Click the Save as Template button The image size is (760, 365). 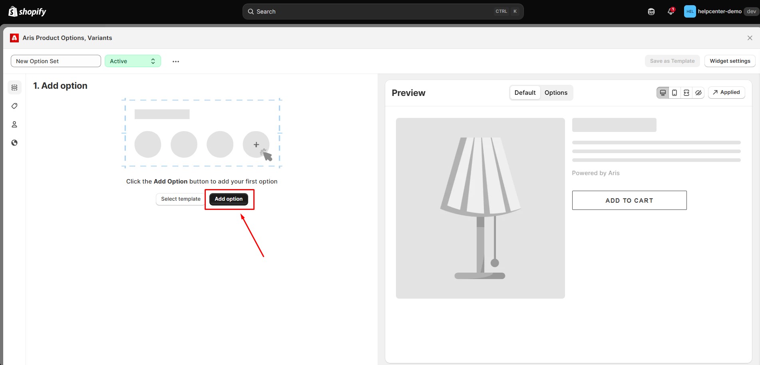(672, 61)
